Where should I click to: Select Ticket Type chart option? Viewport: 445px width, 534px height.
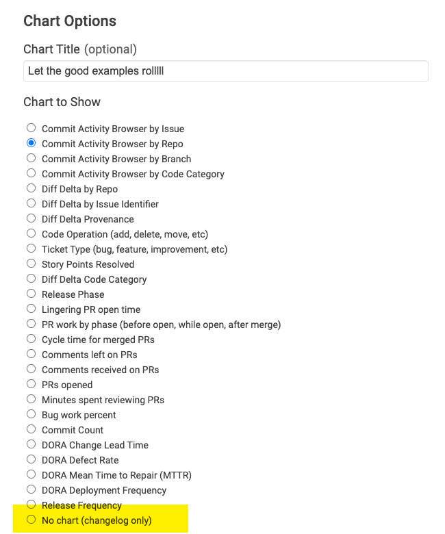[31, 249]
